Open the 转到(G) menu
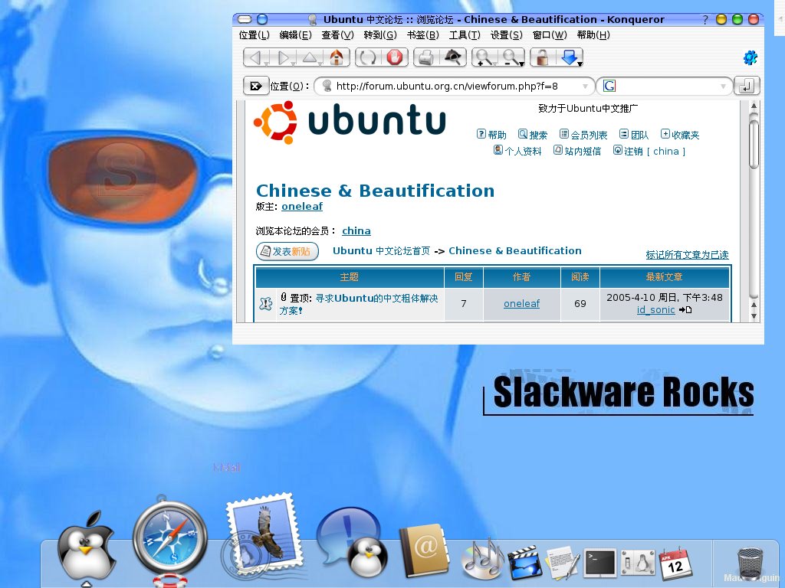785x588 pixels. [x=380, y=35]
